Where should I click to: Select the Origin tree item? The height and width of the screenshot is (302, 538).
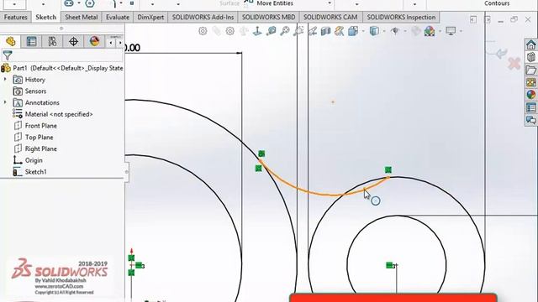(28, 160)
